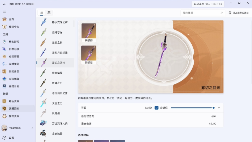Collapse the 等级 stats section
Image resolution: width=252 pixels, height=142 pixels.
tap(219, 108)
